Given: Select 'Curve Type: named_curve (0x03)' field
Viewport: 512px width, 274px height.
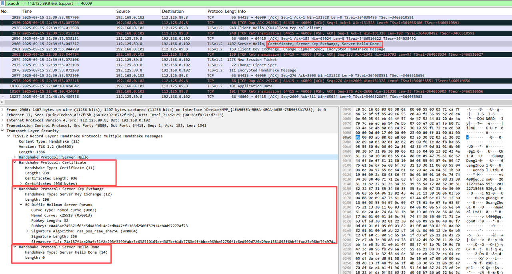Looking at the screenshot, I should tap(64, 210).
